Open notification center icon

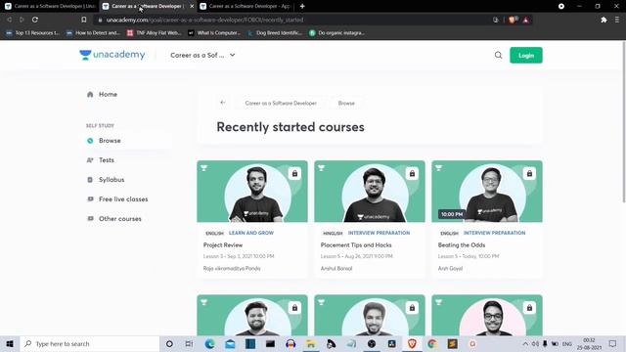613,343
